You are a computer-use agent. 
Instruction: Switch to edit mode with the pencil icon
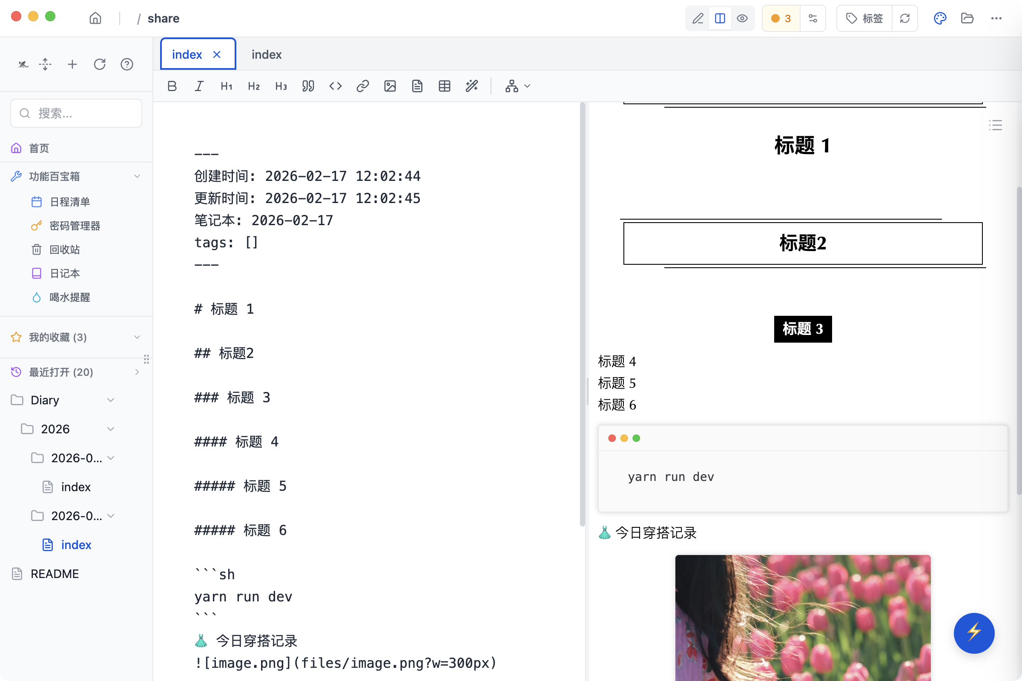[x=698, y=18]
